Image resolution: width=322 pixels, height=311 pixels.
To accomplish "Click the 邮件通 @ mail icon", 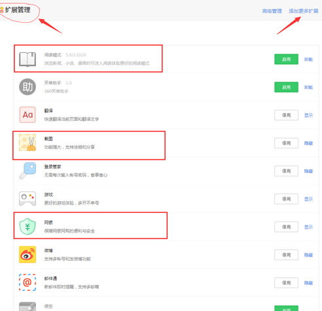I will pyautogui.click(x=27, y=282).
